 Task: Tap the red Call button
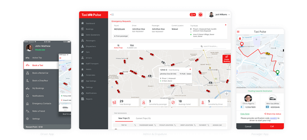272,126
